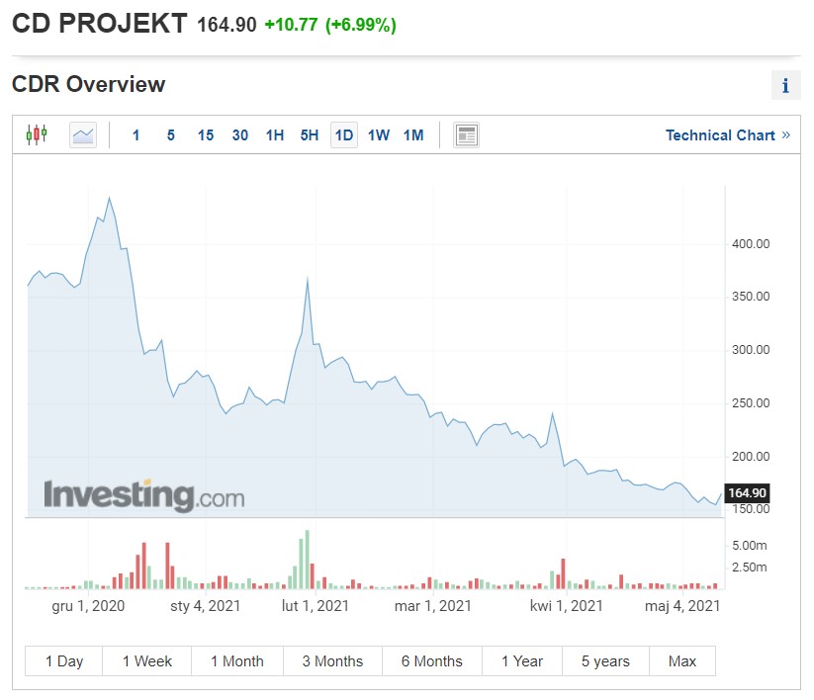Screen dimensions: 814x700
Task: Show the 1 Year range
Action: pos(522,661)
